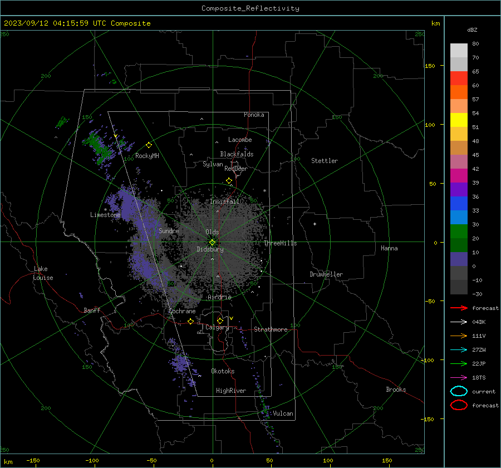The width and height of the screenshot is (501, 468).
Task: Select the Limestone label
Action: (x=105, y=215)
